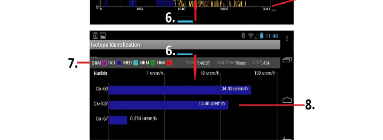Tap the cyan MED legend swatch
This screenshot has height=140, width=383.
136,63
